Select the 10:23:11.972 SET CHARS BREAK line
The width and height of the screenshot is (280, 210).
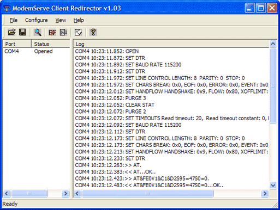tap(171, 85)
